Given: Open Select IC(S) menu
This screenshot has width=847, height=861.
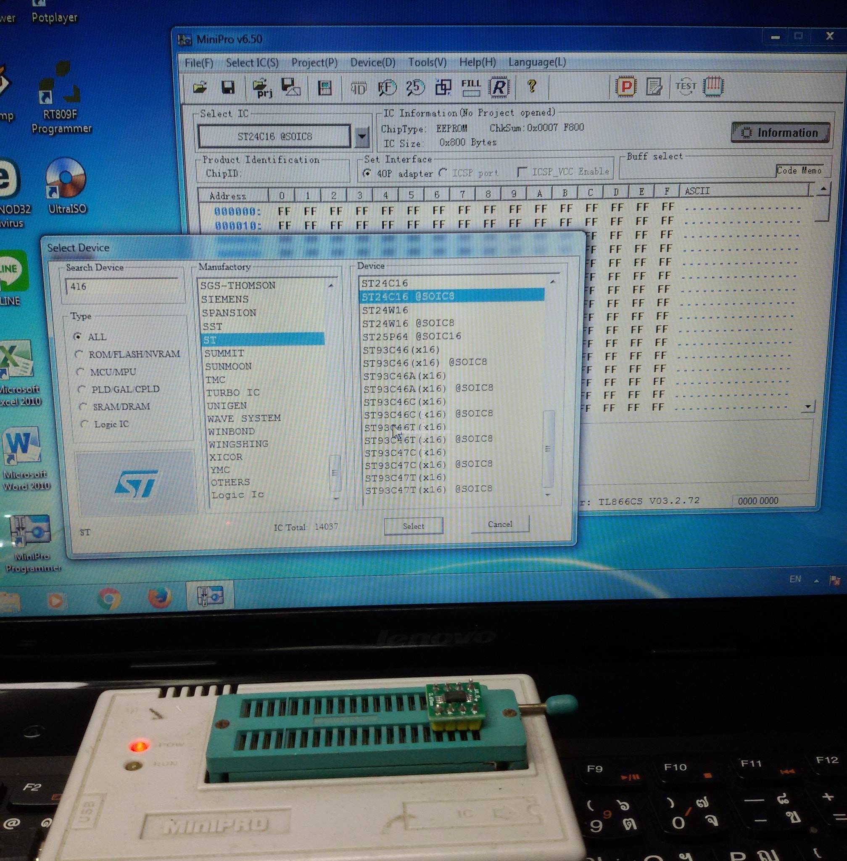Looking at the screenshot, I should (252, 63).
